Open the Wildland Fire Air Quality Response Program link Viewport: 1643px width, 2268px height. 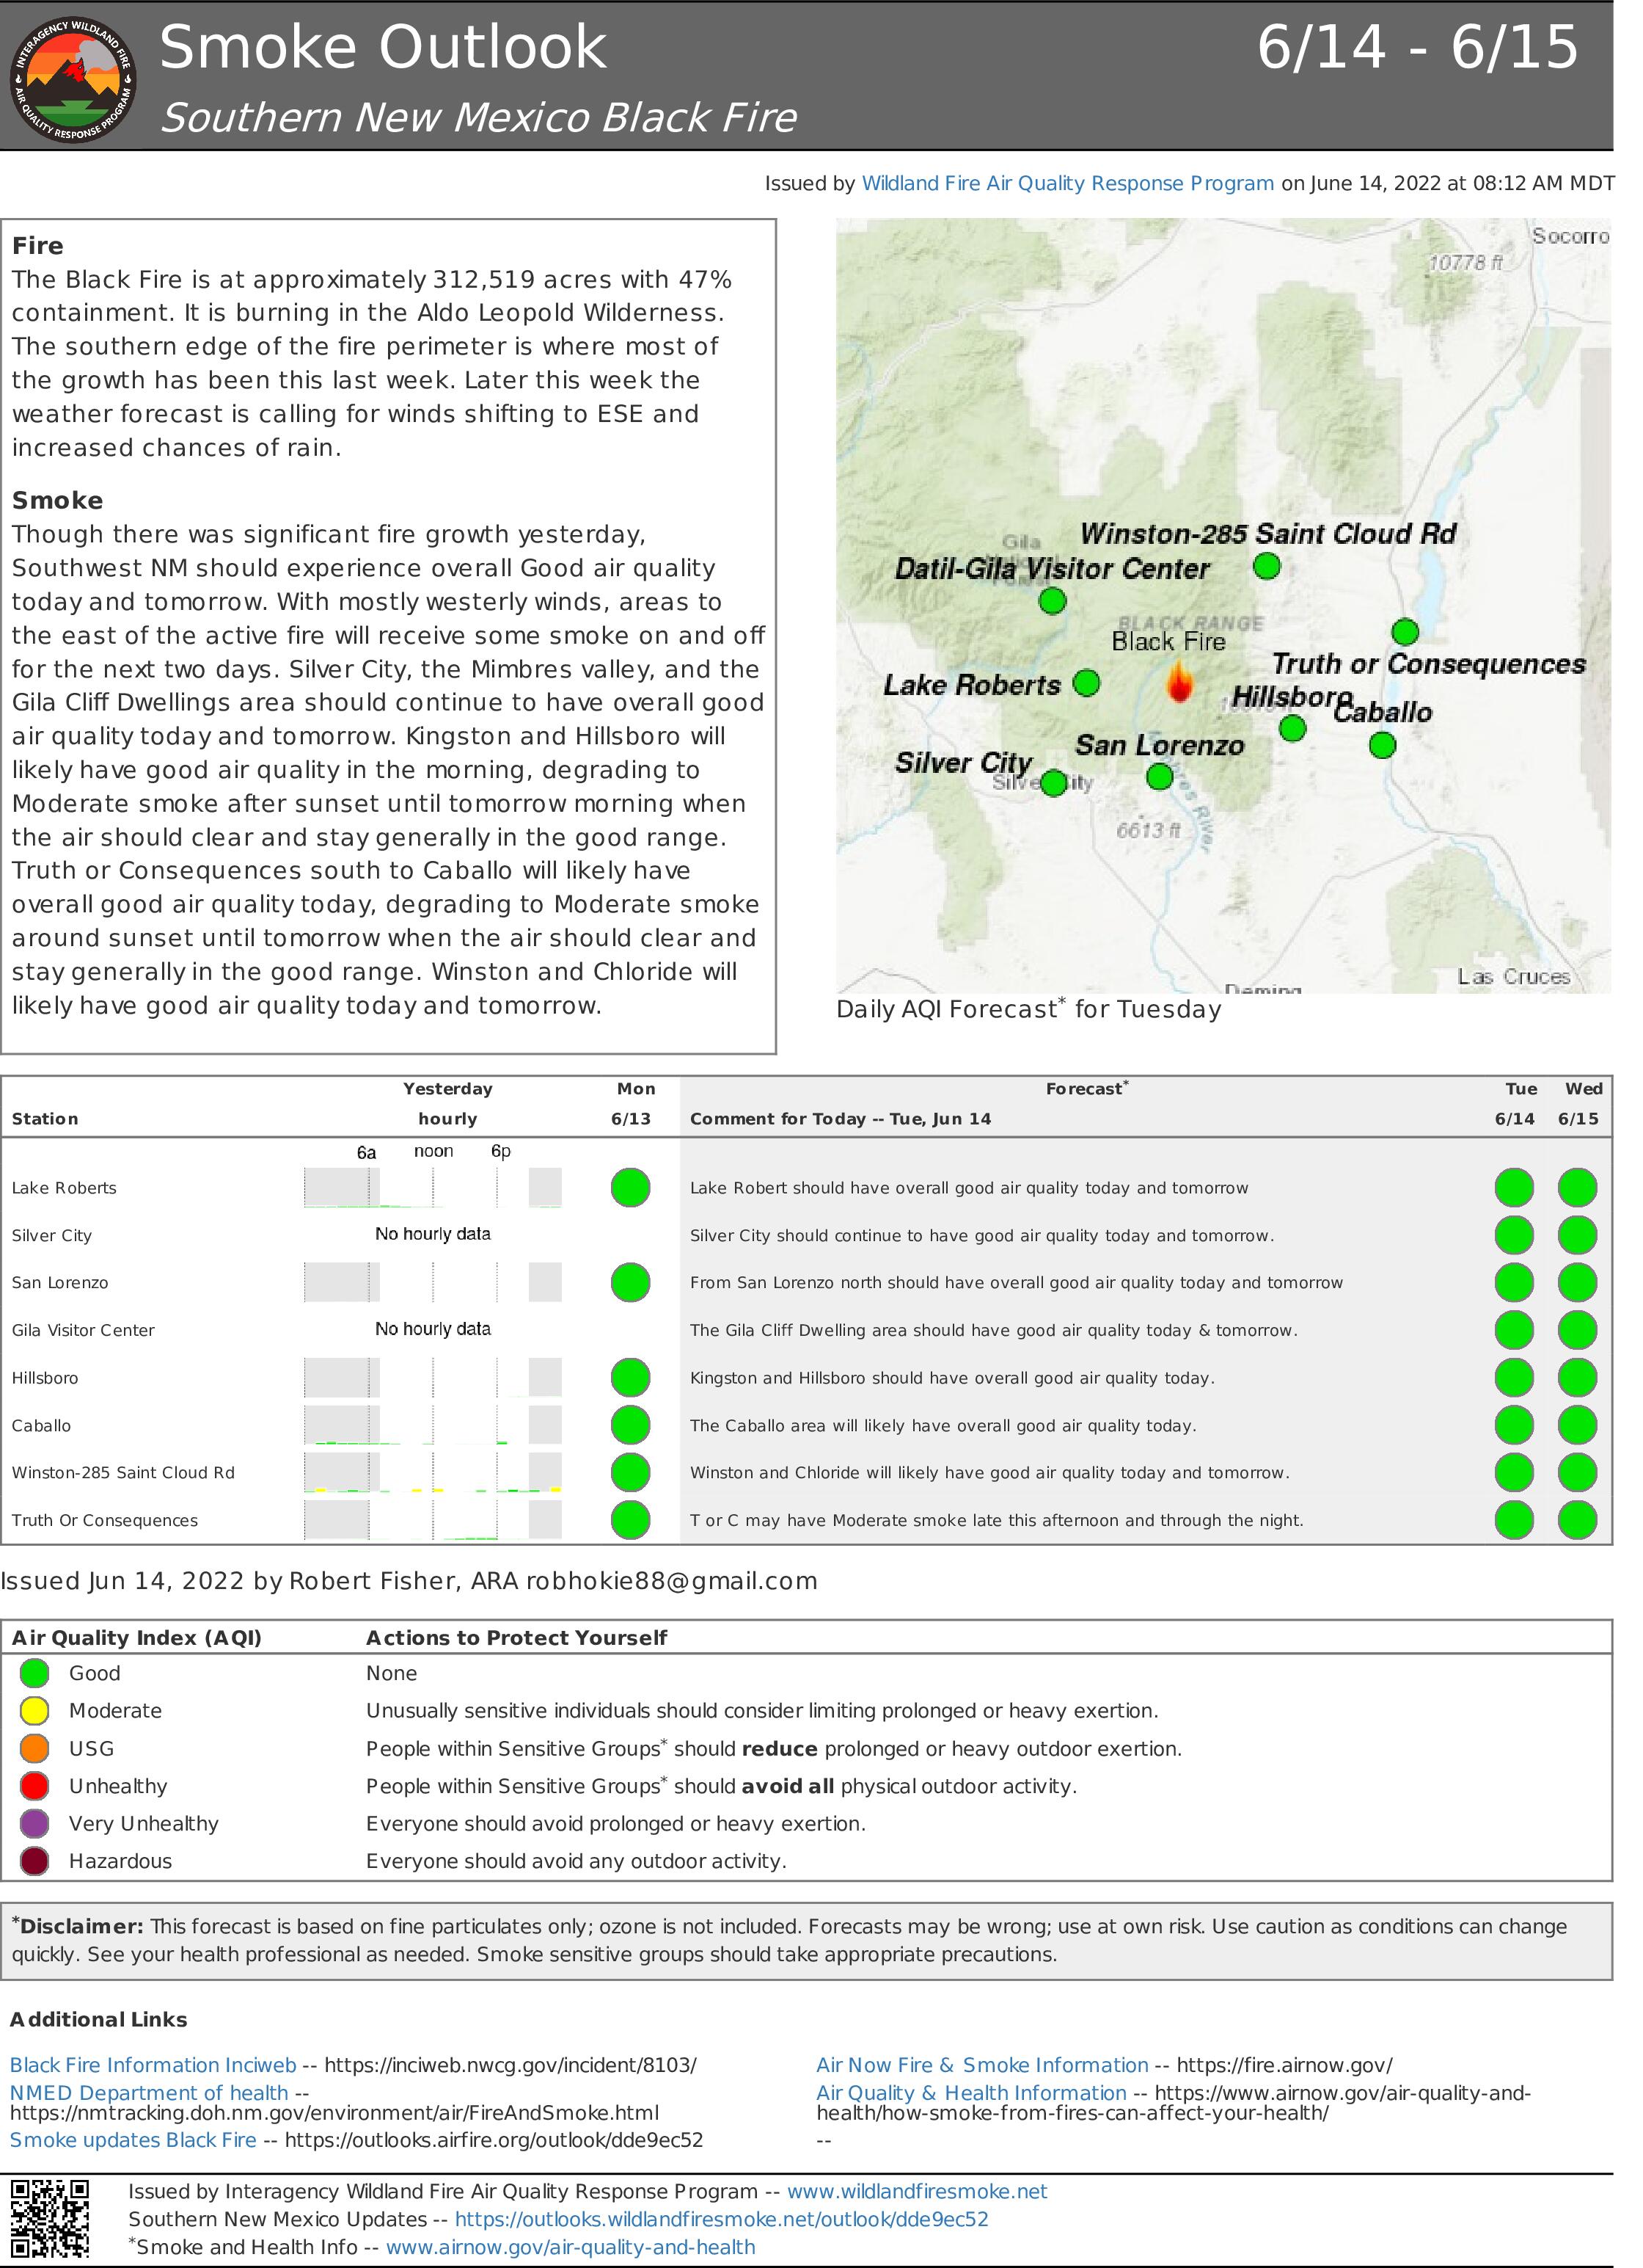pyautogui.click(x=1067, y=183)
